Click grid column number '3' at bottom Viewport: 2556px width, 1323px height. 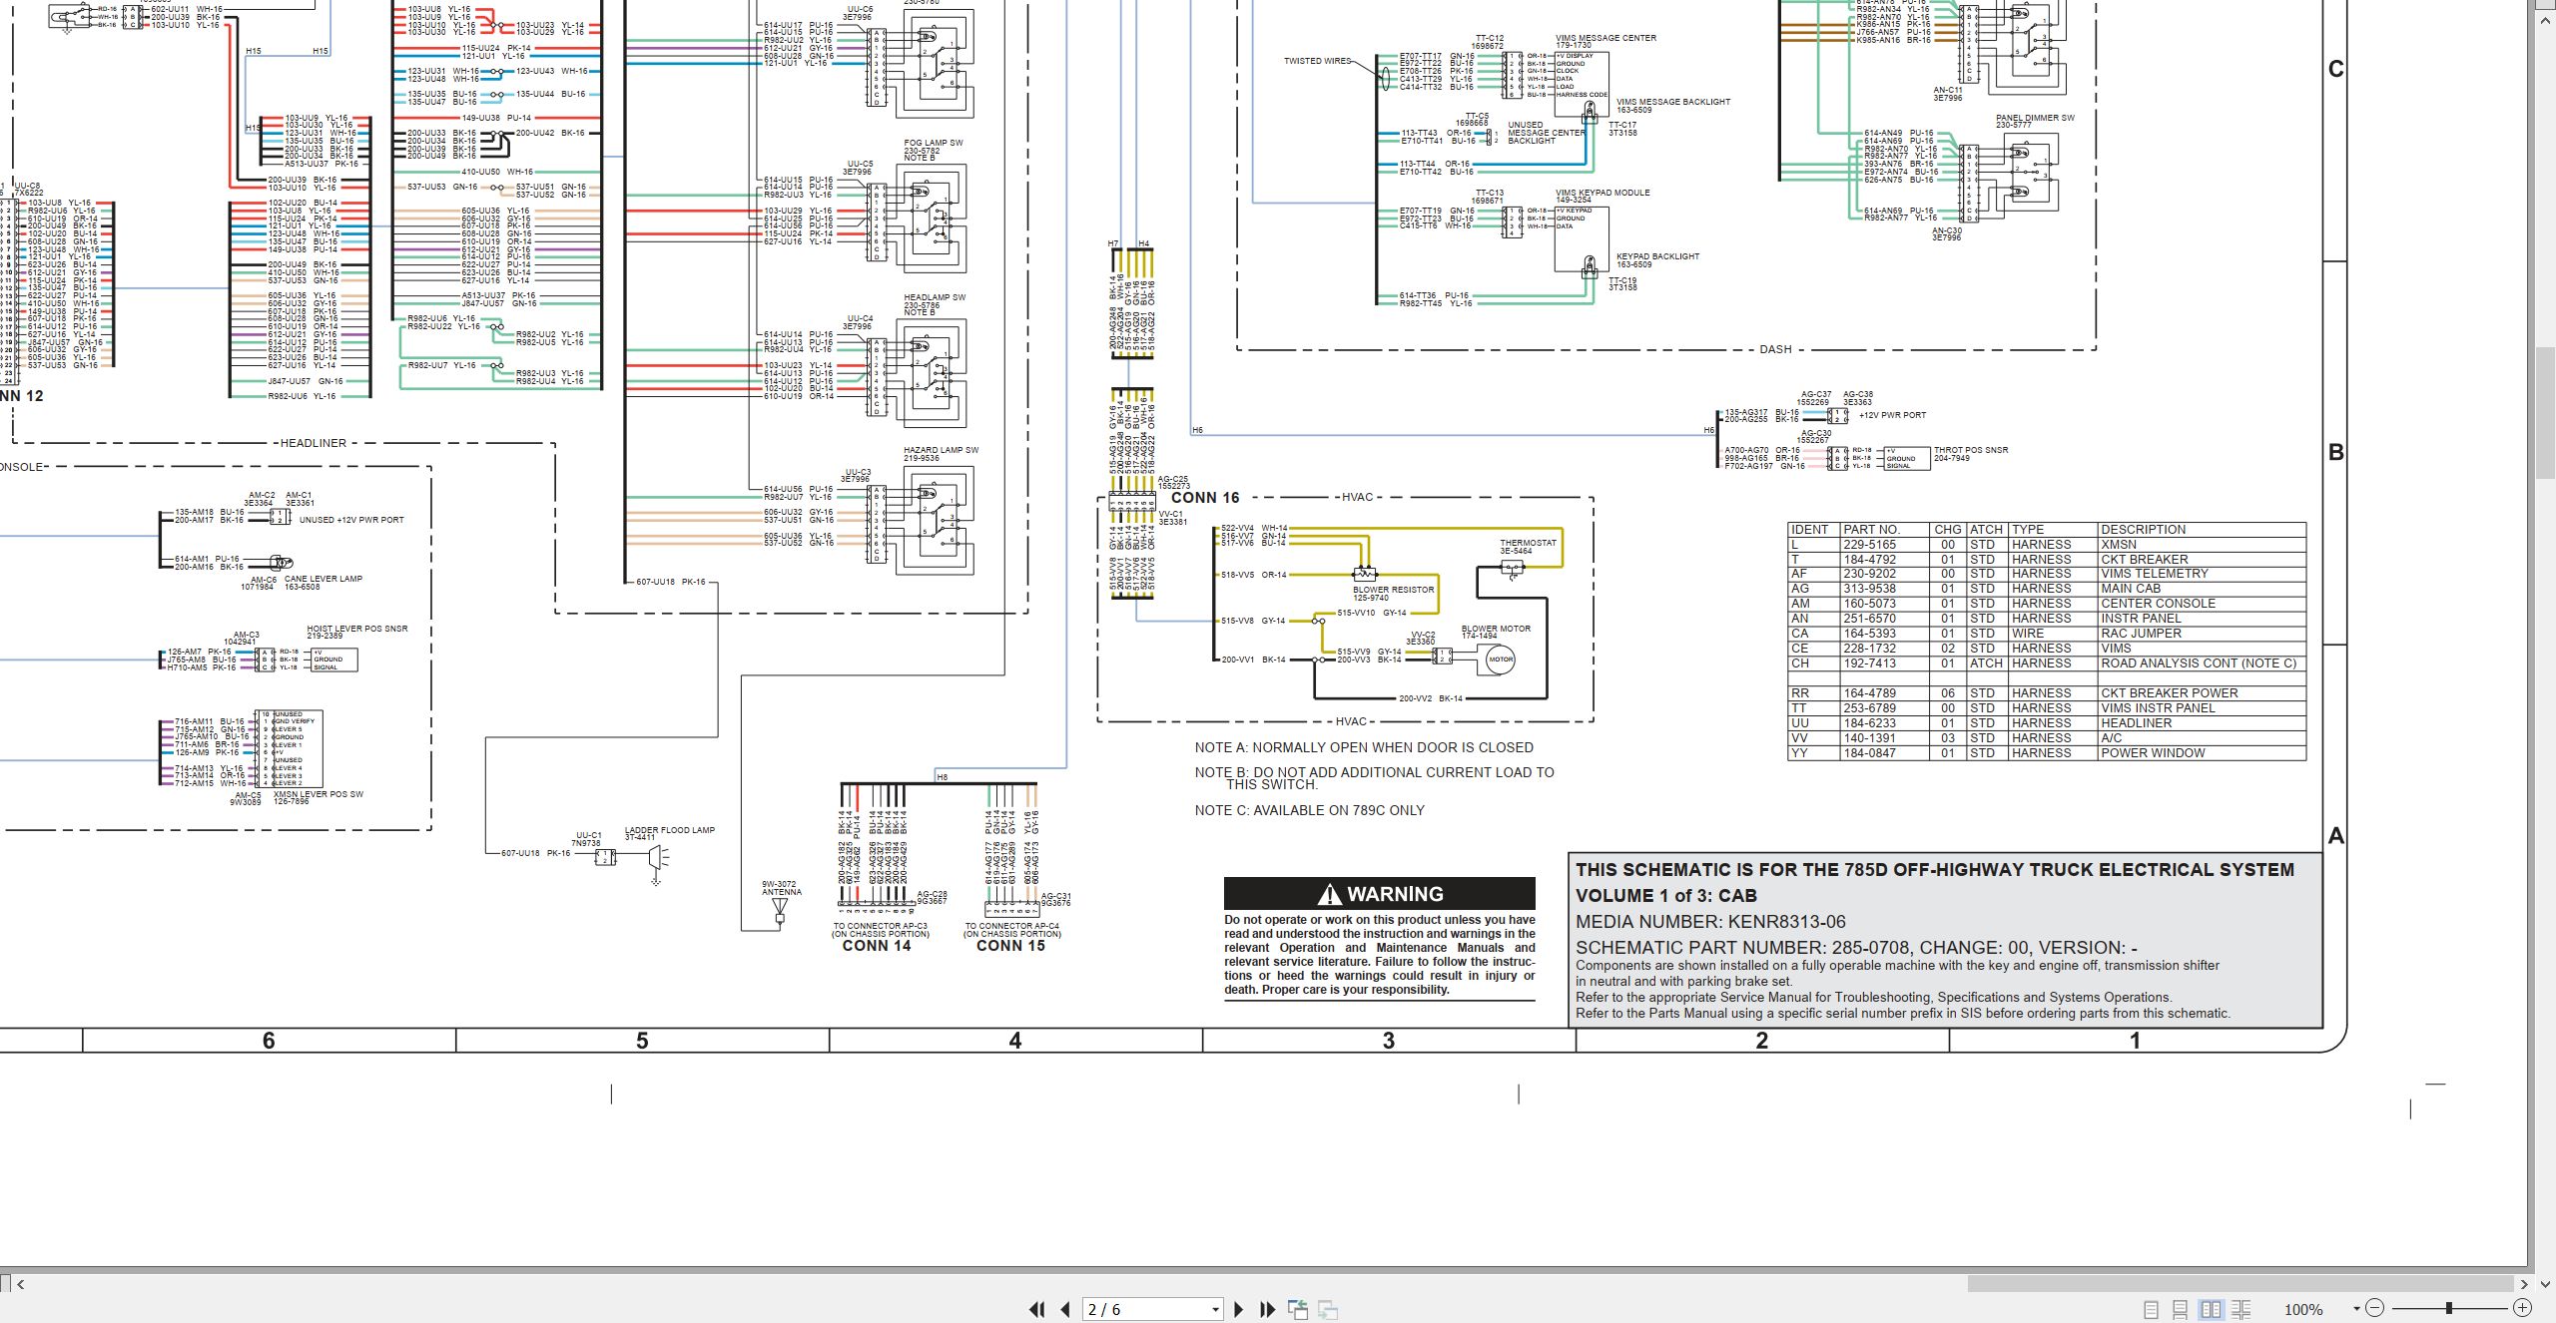coord(1388,1041)
